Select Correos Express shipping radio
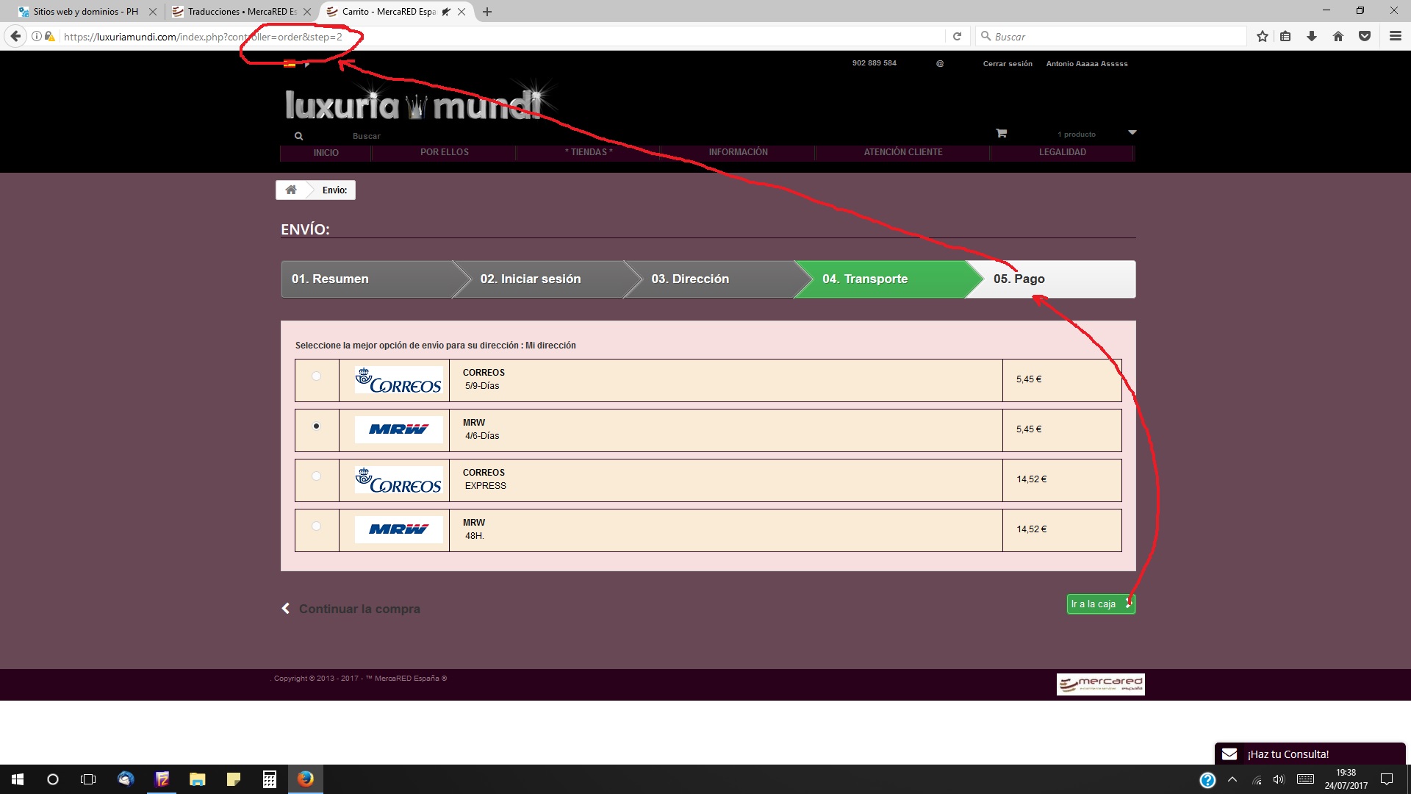1411x794 pixels. (x=316, y=476)
